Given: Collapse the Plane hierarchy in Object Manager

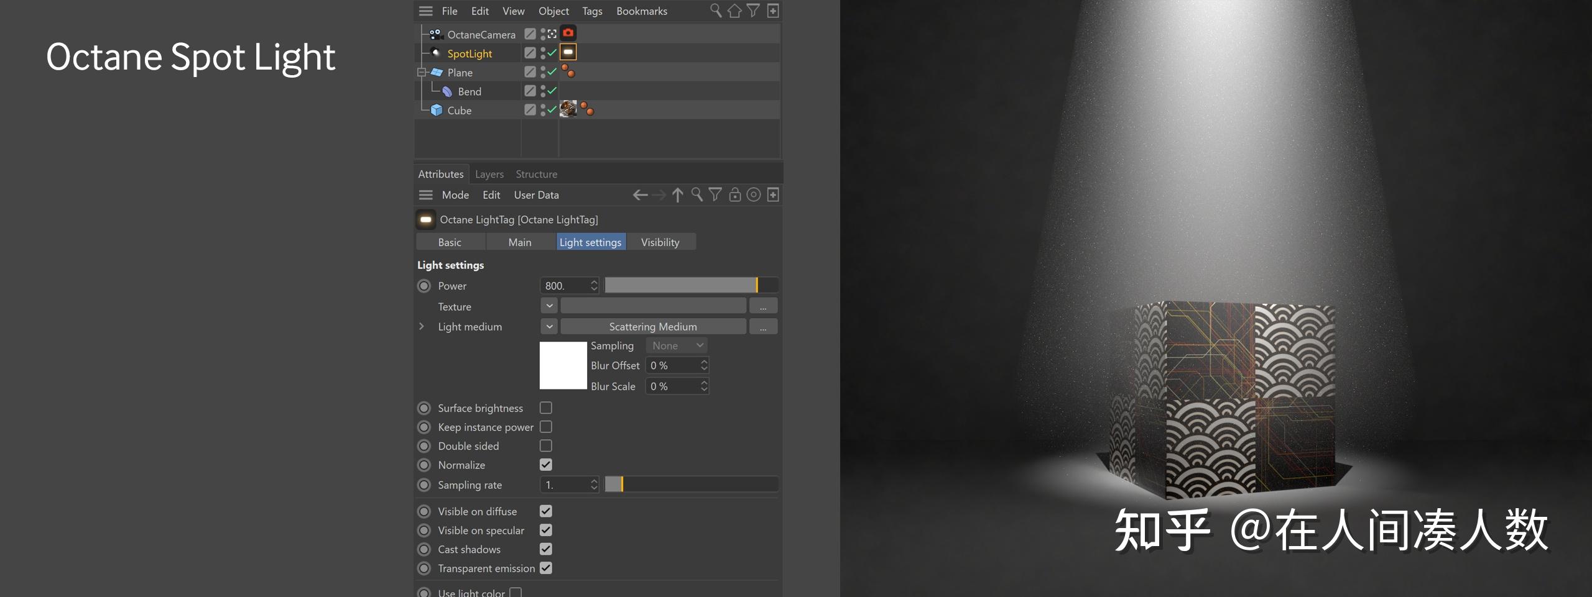Looking at the screenshot, I should (421, 71).
